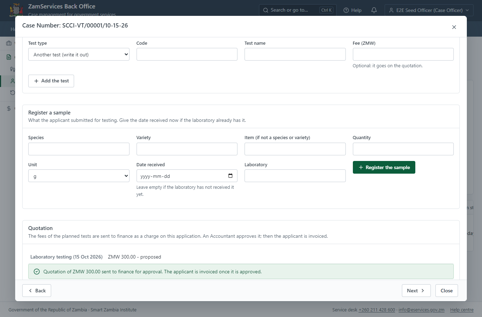This screenshot has height=317, width=482.
Task: Focus the Test name input field
Action: click(x=295, y=54)
